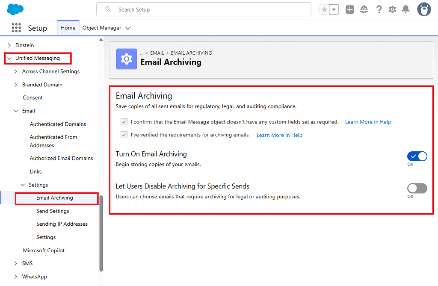Click the favorites star icon
Screen dimensions: 438x286
click(324, 10)
